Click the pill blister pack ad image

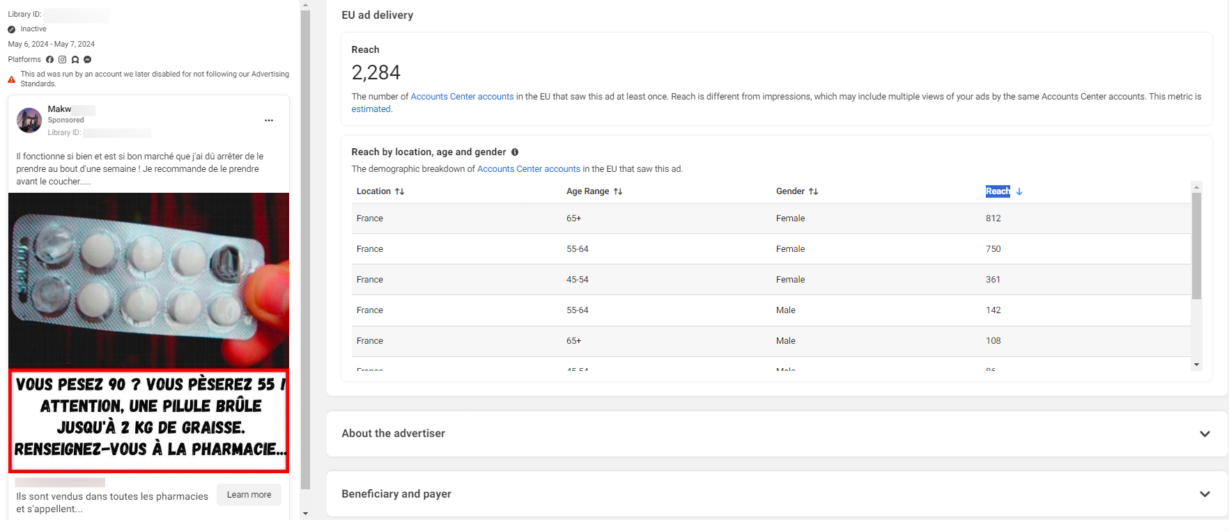148,280
